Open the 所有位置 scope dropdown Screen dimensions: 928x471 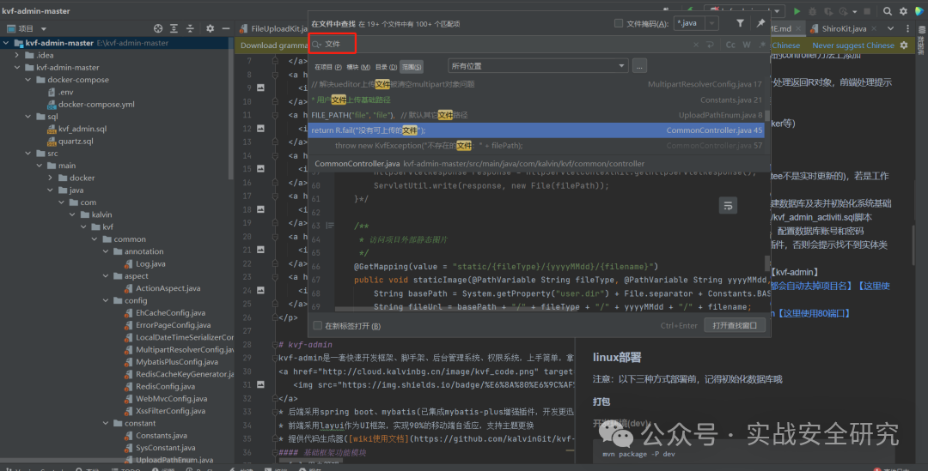tap(537, 65)
